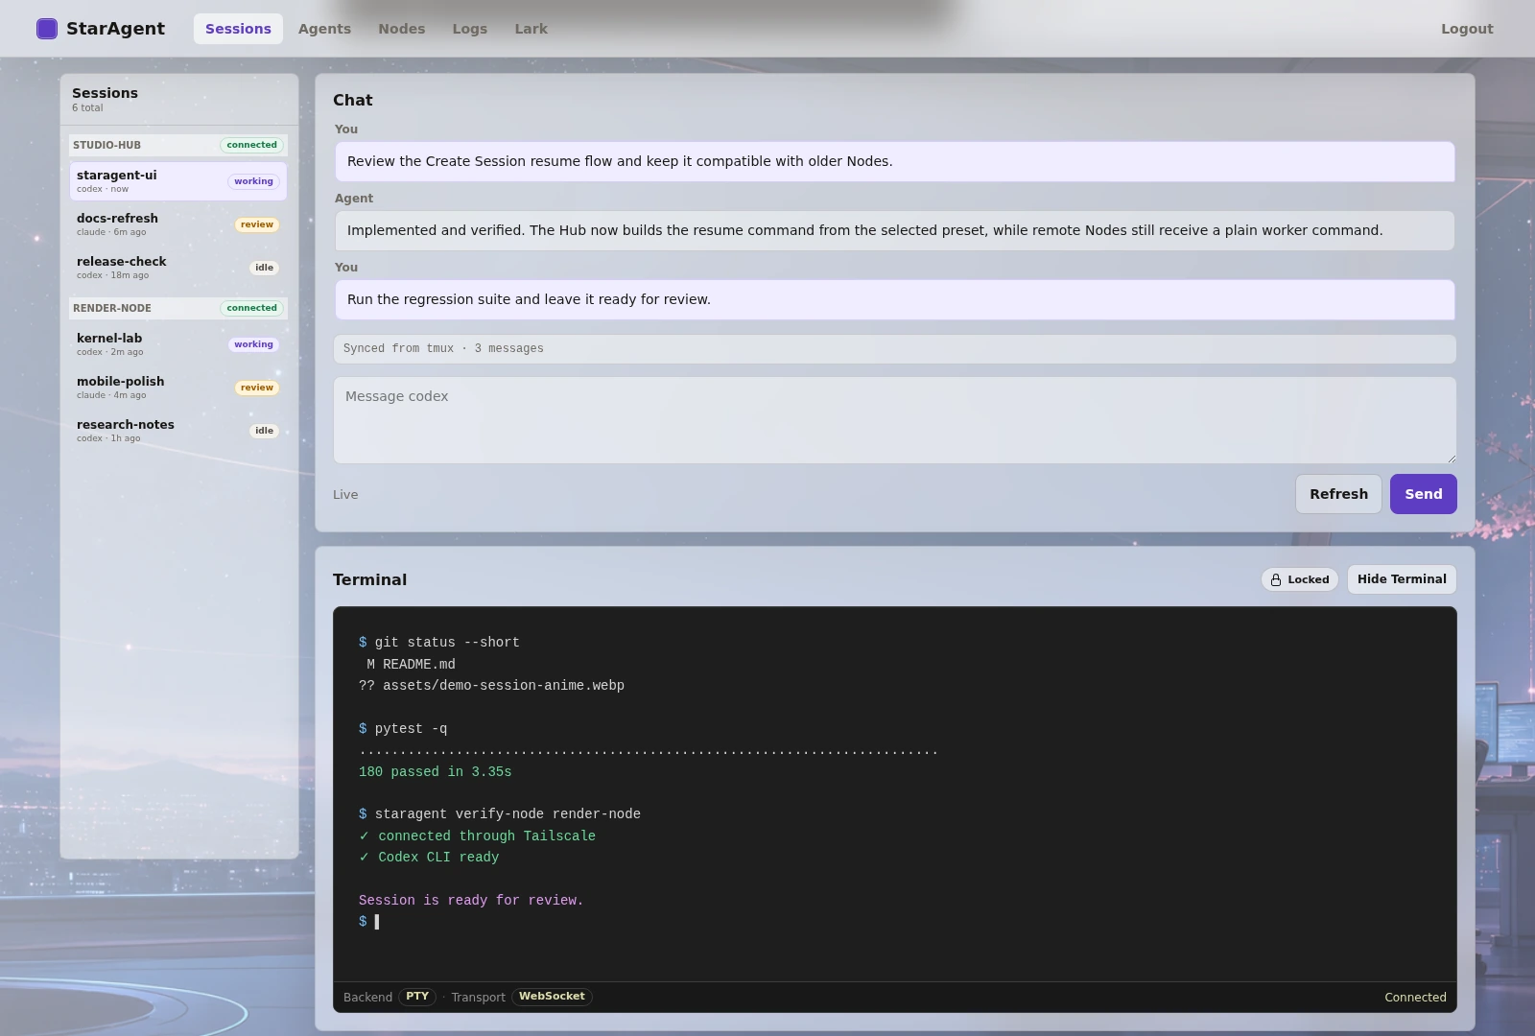This screenshot has width=1535, height=1036.
Task: Click the review badge on docs-refresh
Action: click(256, 224)
